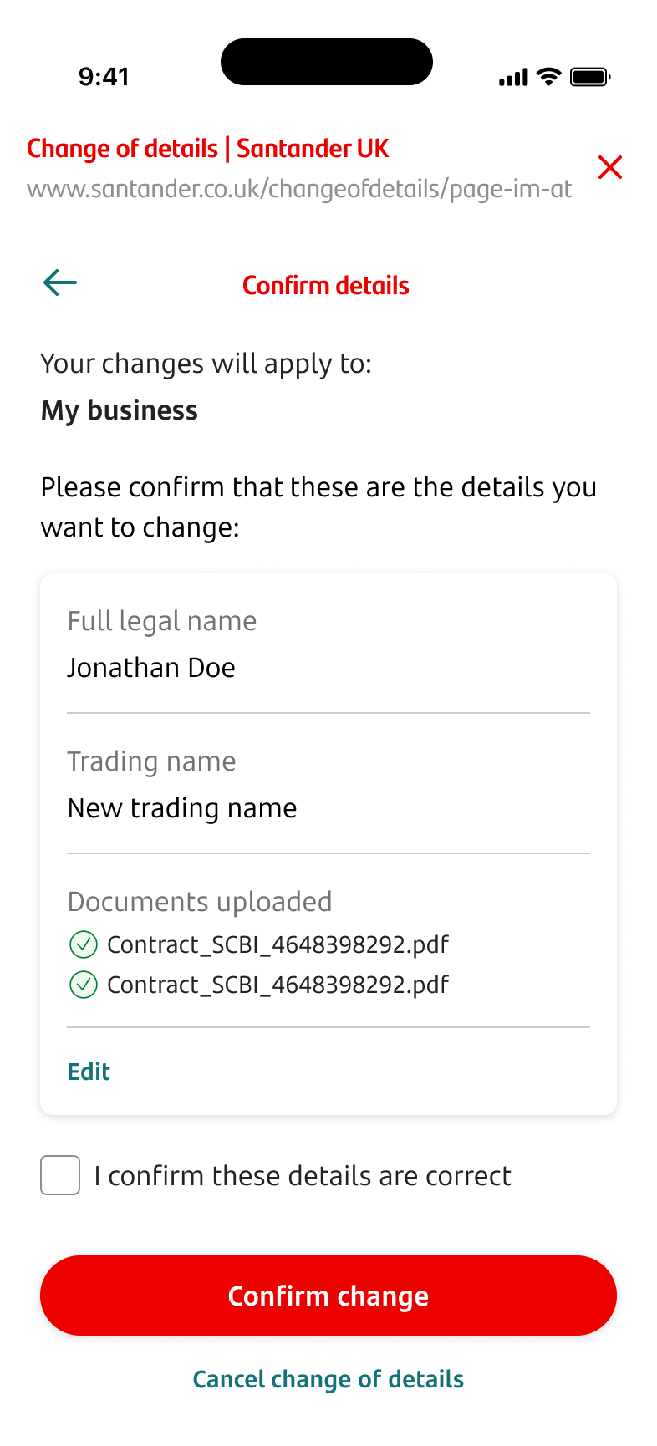Tap the santander.co.uk URL text
Screen dimensions: 657x1446
299,189
